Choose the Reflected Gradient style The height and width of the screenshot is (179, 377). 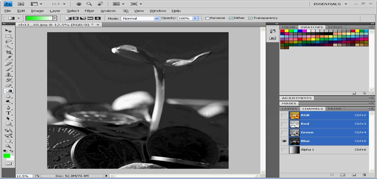point(90,18)
